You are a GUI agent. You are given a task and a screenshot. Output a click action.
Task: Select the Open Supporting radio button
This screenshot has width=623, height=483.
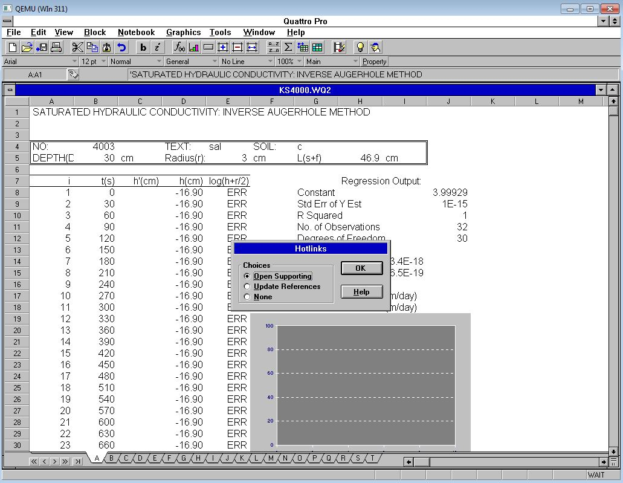pyautogui.click(x=247, y=276)
